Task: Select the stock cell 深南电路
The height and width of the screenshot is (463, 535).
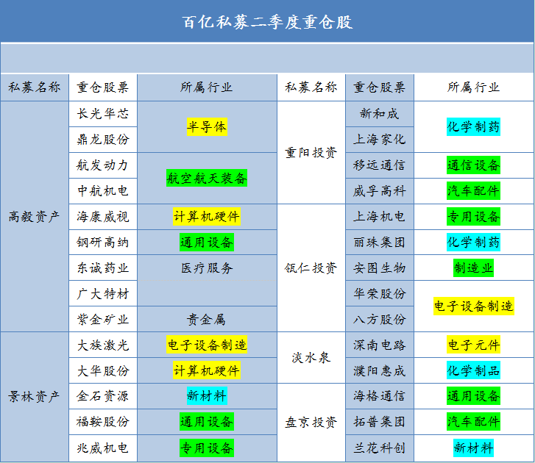Action: 380,345
